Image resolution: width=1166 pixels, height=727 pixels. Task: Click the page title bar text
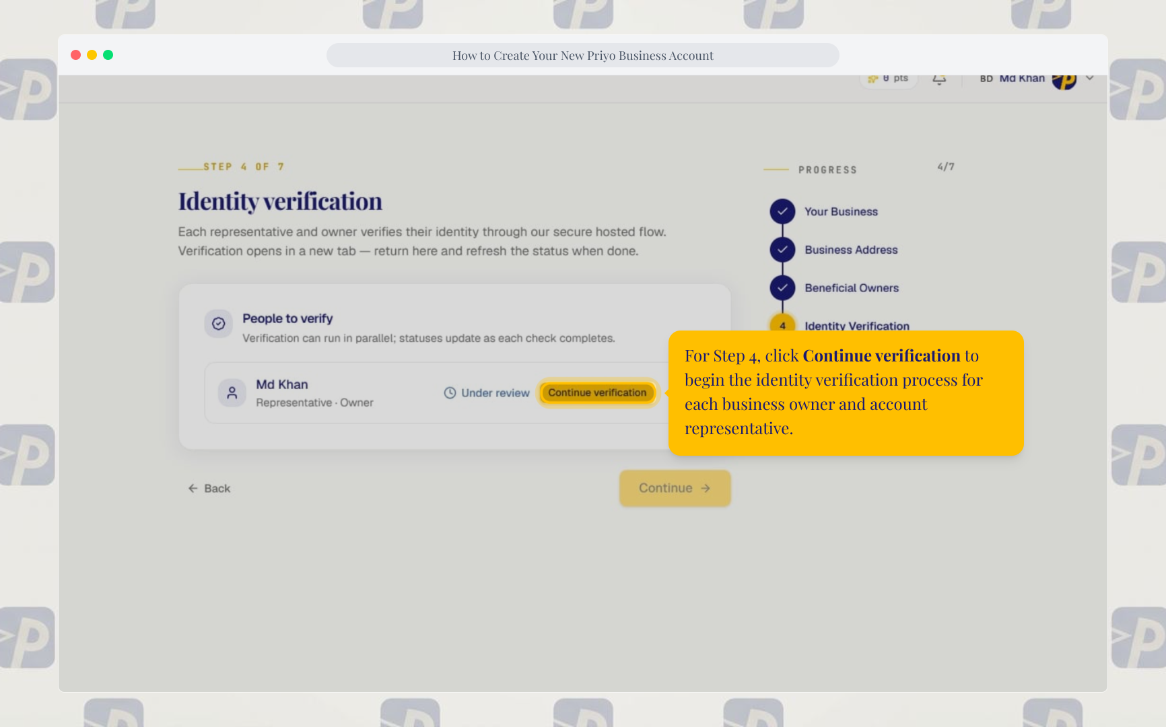tap(583, 56)
